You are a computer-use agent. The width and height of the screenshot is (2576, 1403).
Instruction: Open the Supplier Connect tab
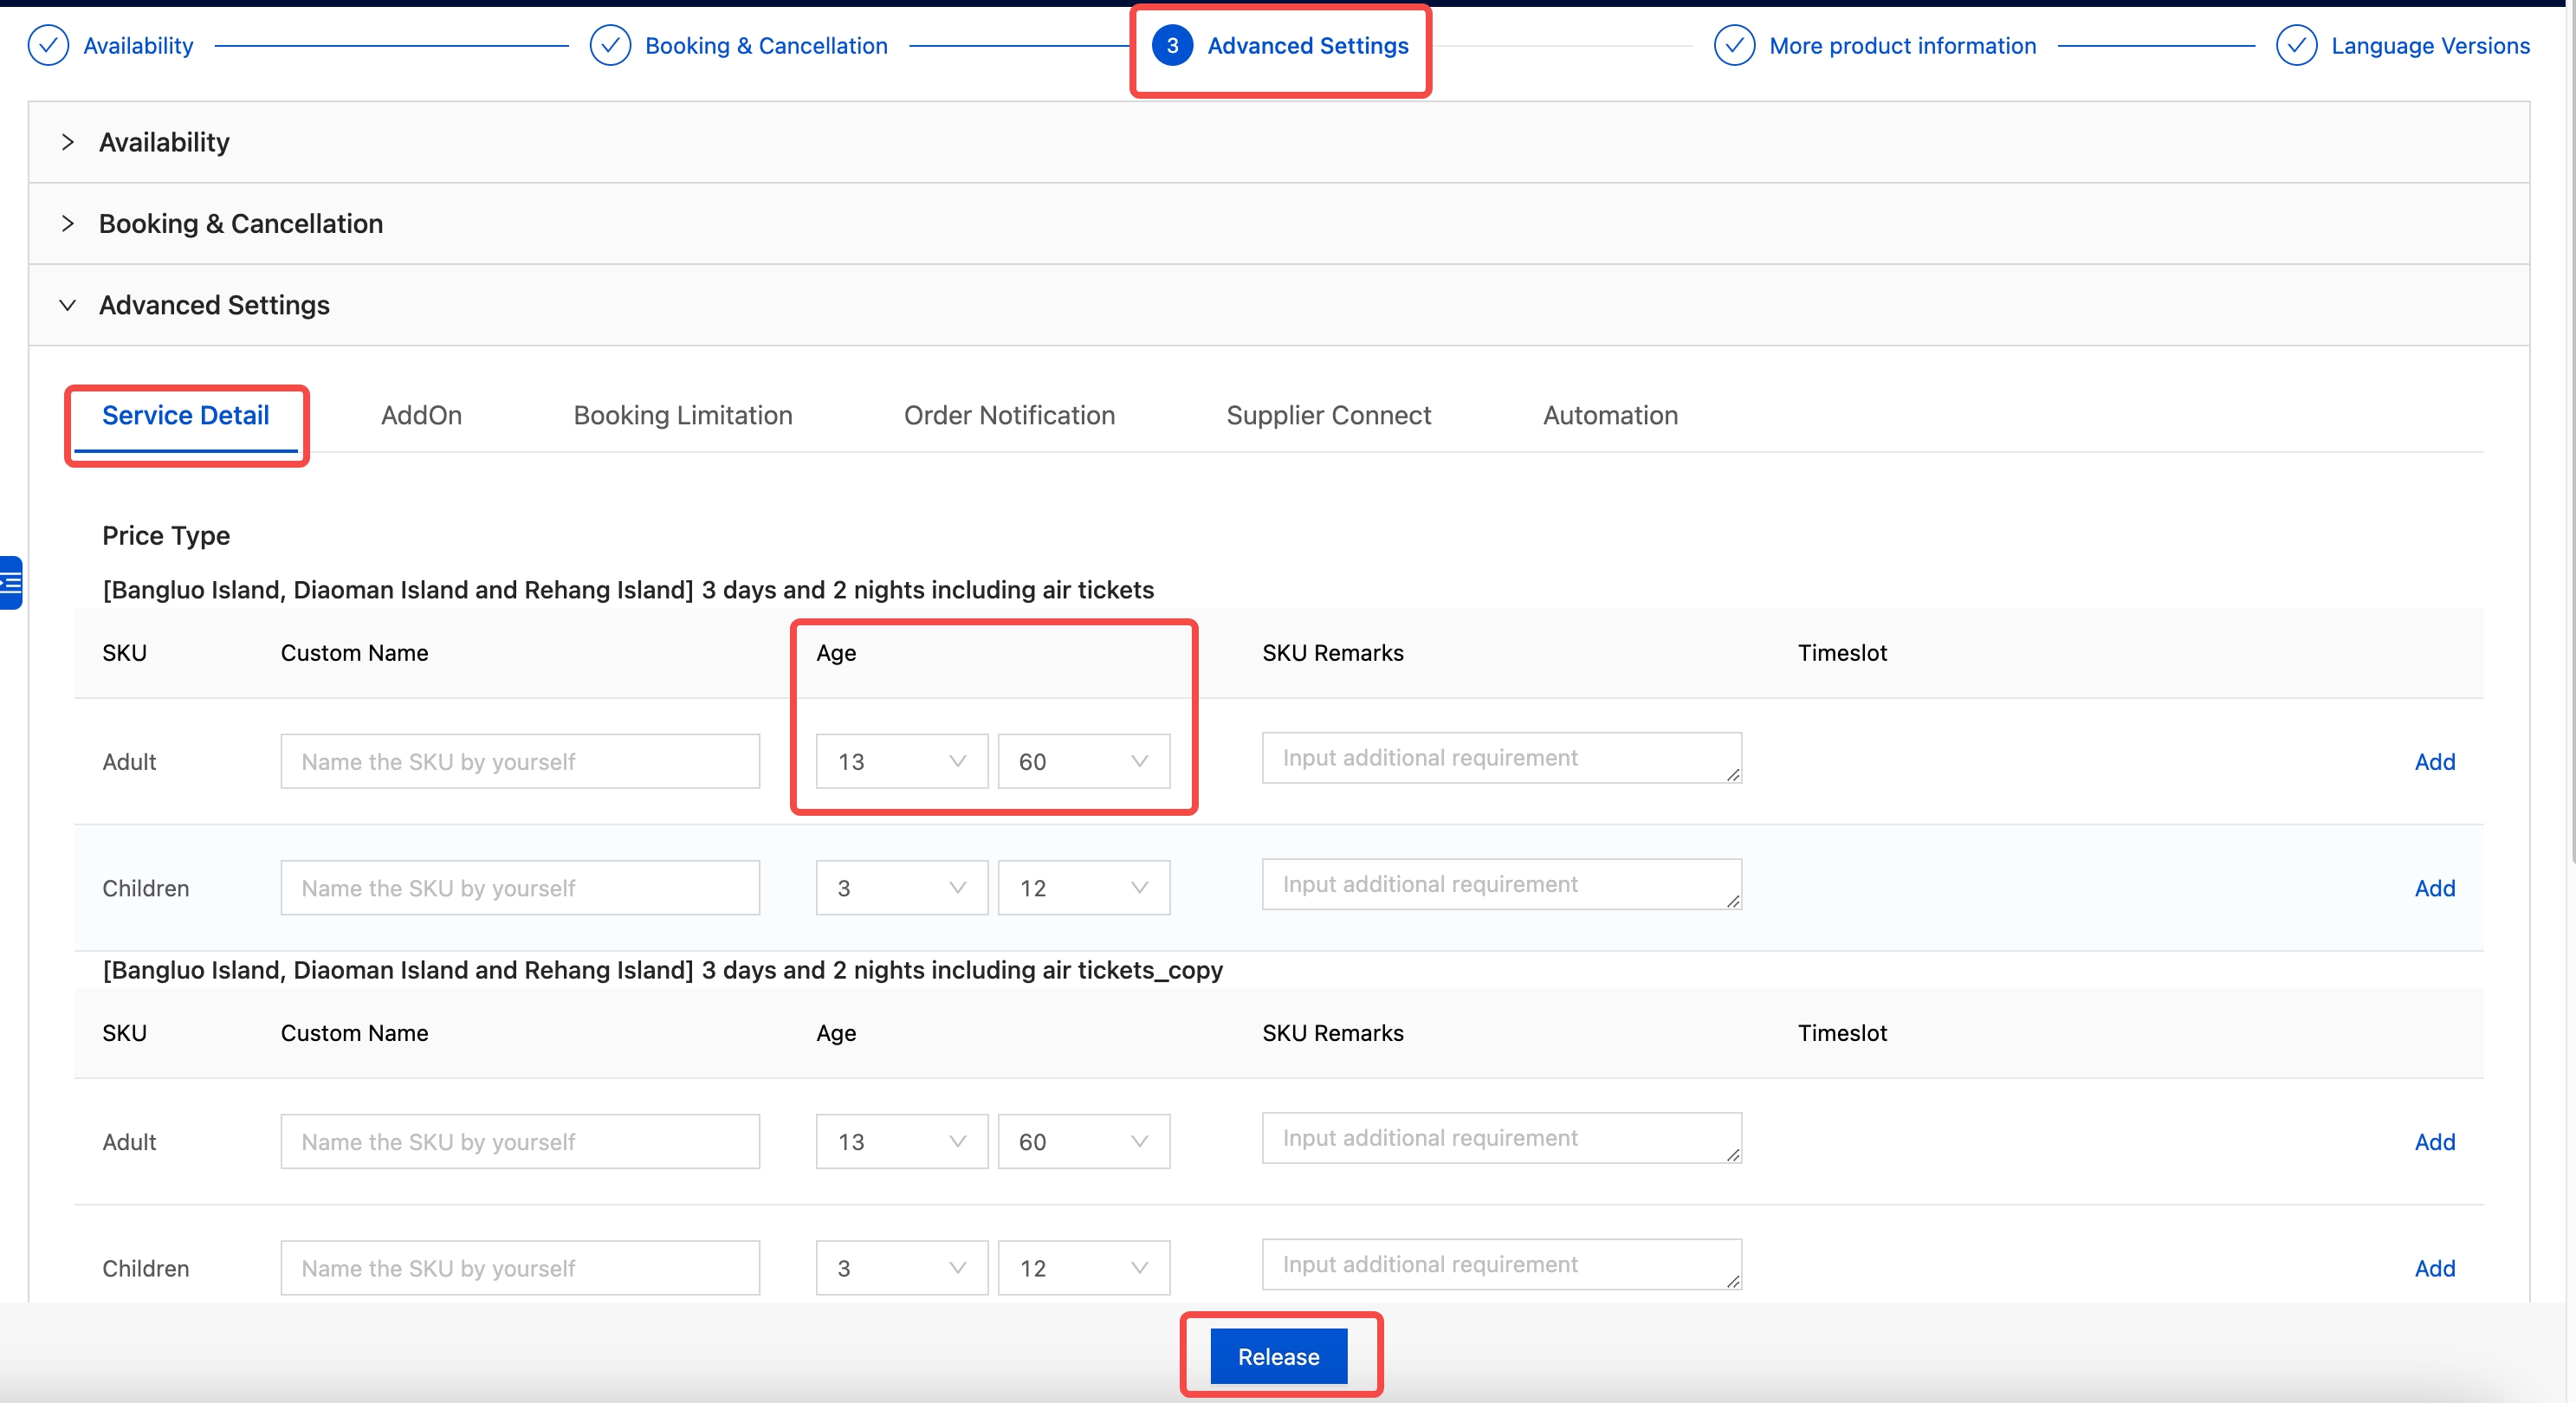(x=1328, y=416)
